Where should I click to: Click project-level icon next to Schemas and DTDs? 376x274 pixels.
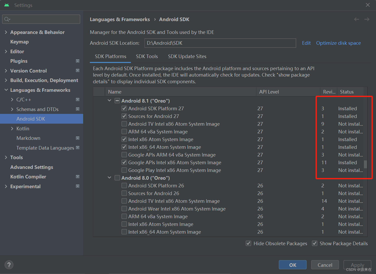(78, 109)
